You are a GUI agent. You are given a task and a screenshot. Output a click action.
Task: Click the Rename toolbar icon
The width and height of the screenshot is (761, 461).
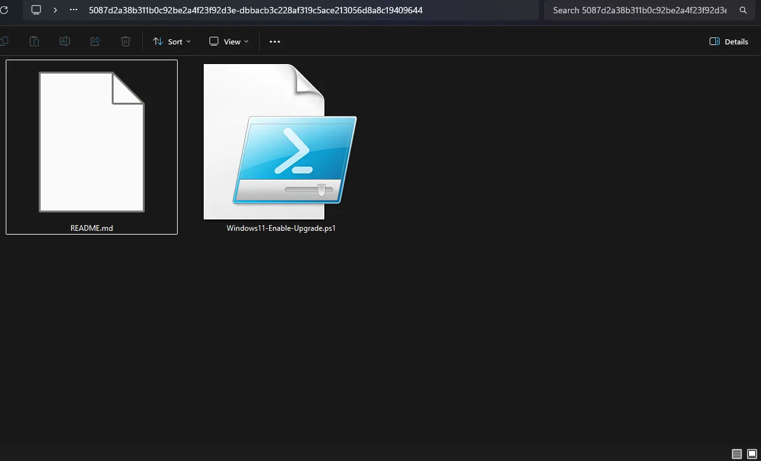tap(65, 42)
